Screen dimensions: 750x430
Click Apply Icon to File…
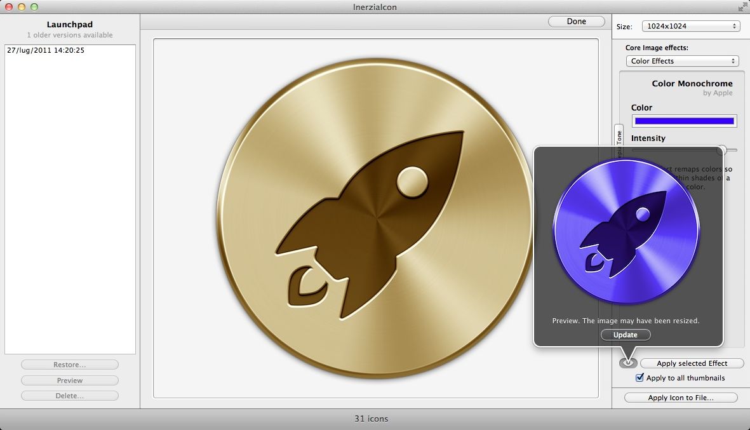[x=681, y=398]
